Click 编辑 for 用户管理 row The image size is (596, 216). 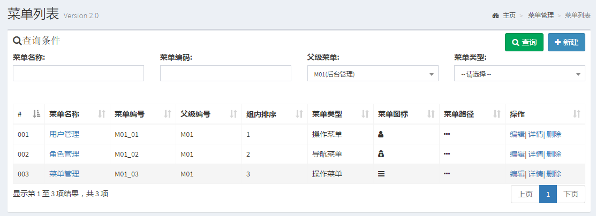tap(517, 134)
